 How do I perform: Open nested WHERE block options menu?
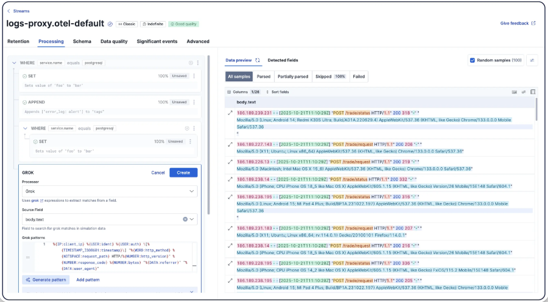coord(194,128)
